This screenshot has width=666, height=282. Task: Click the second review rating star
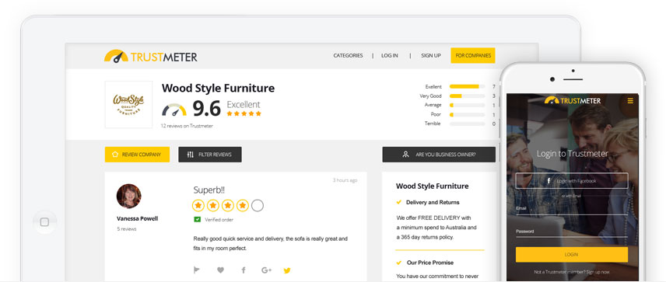(213, 206)
